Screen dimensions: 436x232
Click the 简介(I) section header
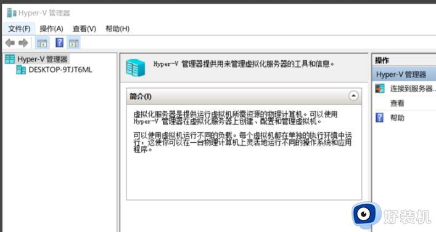244,96
